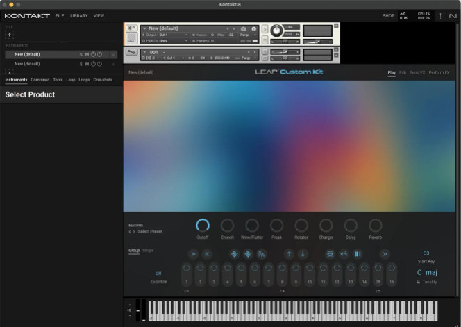Click the camera snapshot icon in rack header
461x327 pixels.
tap(244, 29)
